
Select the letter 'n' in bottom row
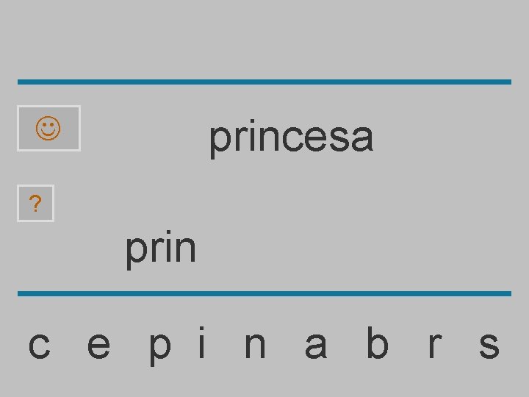pyautogui.click(x=255, y=346)
